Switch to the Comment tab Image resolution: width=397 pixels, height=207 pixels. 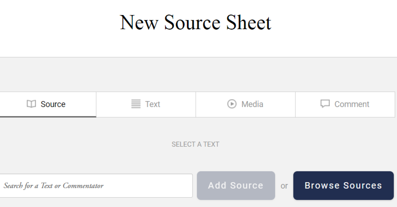click(x=345, y=104)
